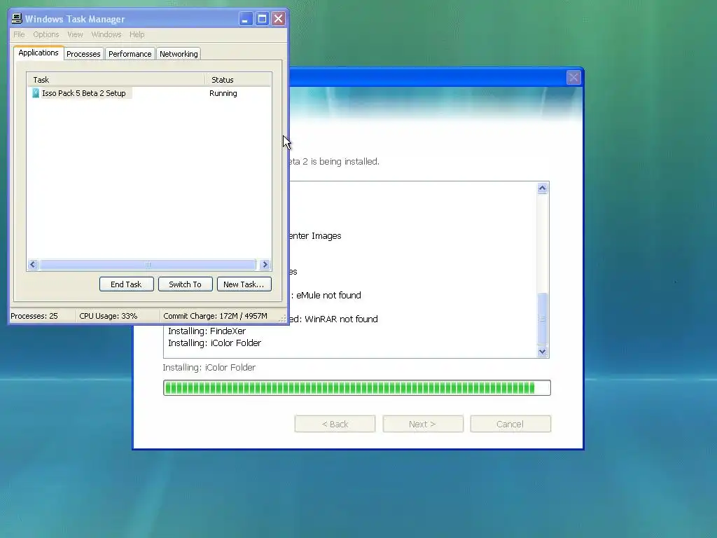The width and height of the screenshot is (717, 538).
Task: Click the green installation progress bar
Action: point(356,388)
